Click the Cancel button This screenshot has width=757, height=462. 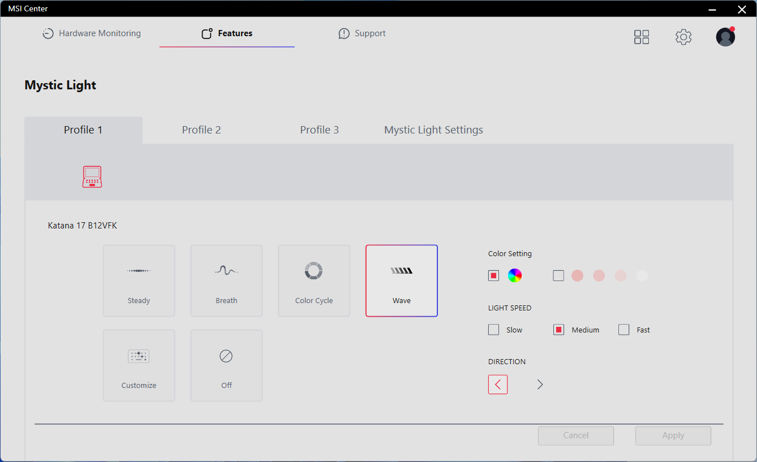(576, 435)
